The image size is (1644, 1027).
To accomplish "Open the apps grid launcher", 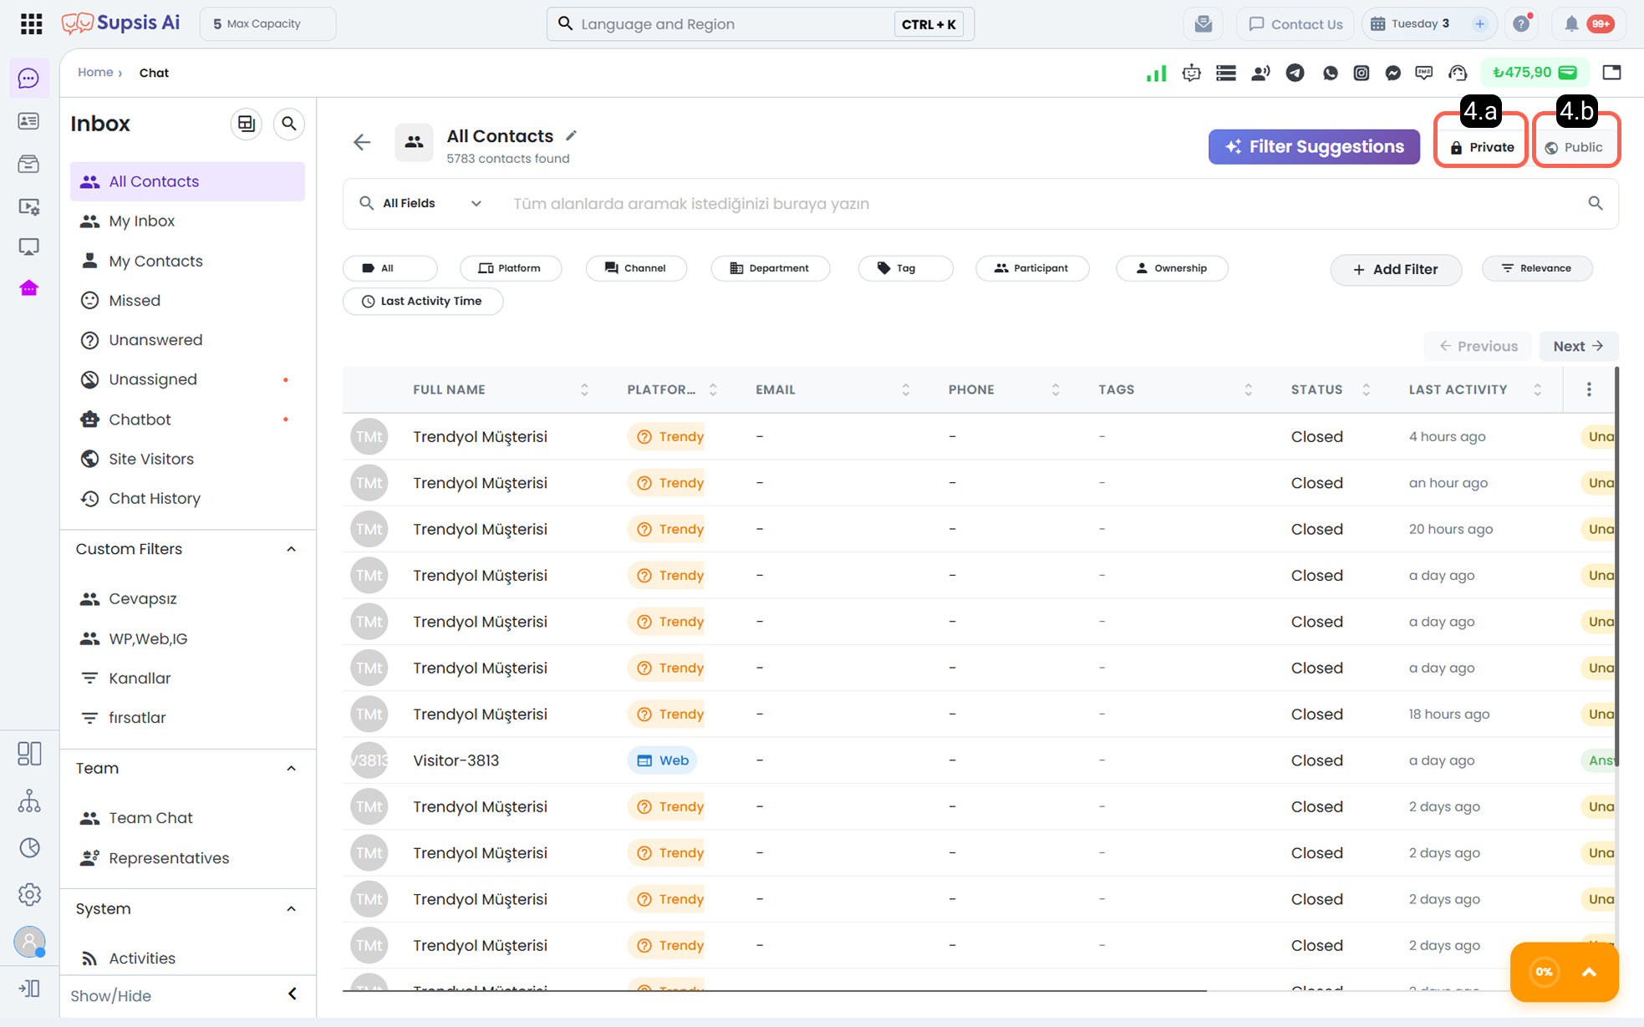I will [31, 23].
